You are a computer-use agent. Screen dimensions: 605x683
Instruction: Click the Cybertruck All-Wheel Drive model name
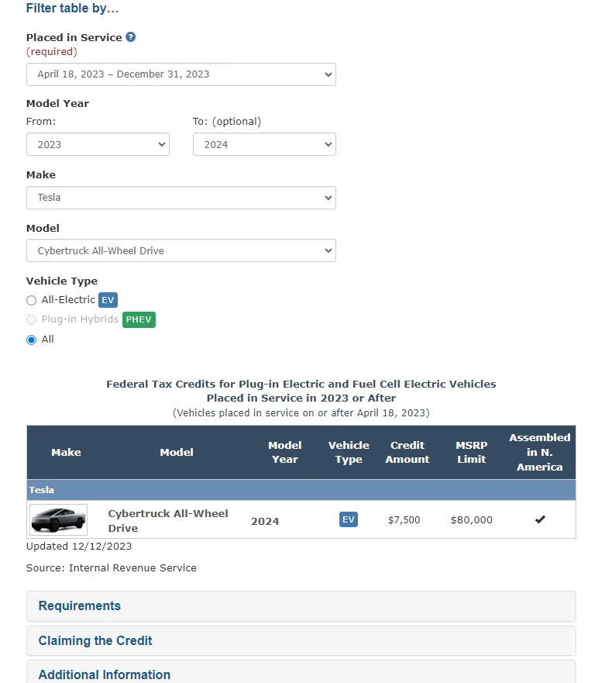168,520
